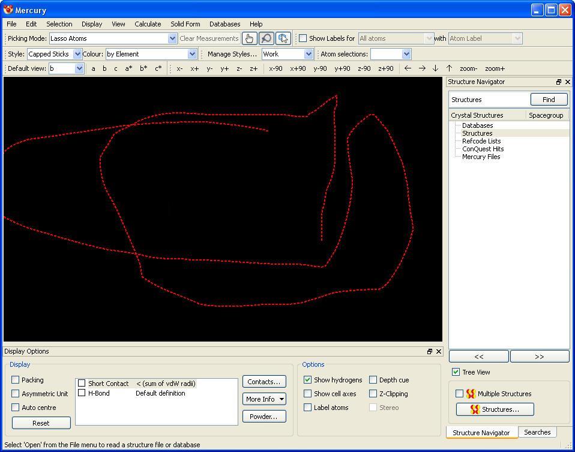This screenshot has height=452, width=575.
Task: Click the Structures... button
Action: [495, 409]
